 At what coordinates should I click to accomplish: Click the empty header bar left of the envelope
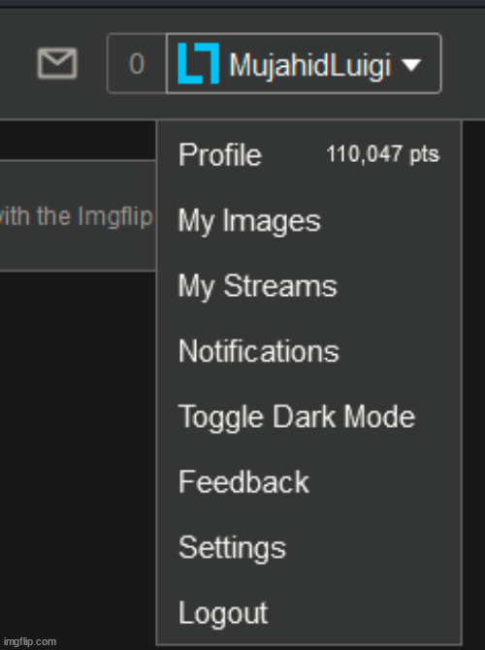[16, 63]
